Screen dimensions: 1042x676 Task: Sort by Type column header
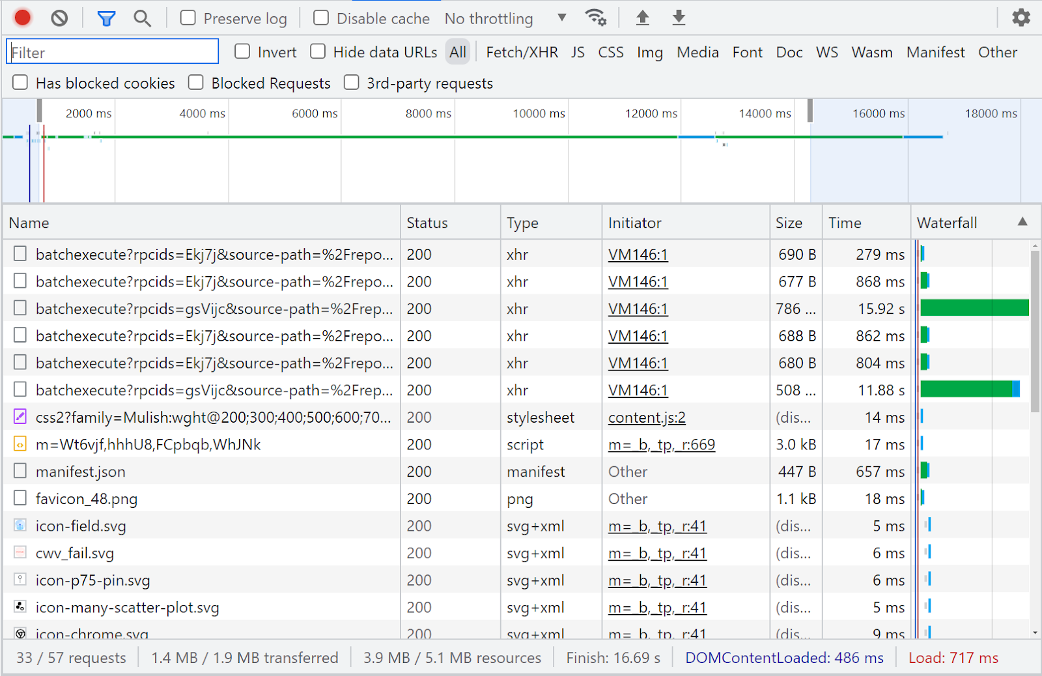(x=551, y=223)
